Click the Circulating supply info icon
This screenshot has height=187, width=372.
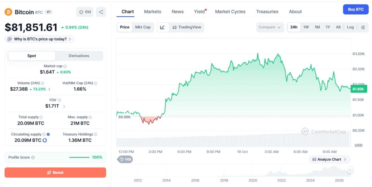click(x=44, y=134)
